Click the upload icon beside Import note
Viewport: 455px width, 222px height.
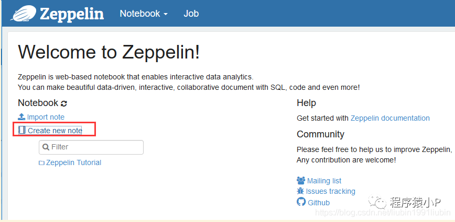pos(22,117)
